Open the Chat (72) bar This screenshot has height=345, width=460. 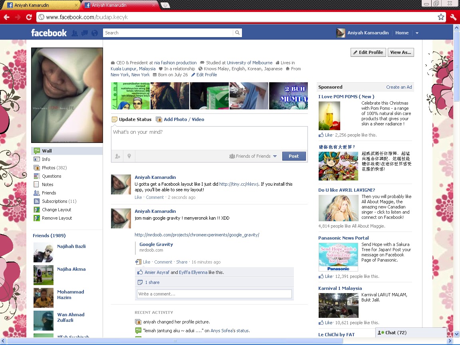coord(411,333)
